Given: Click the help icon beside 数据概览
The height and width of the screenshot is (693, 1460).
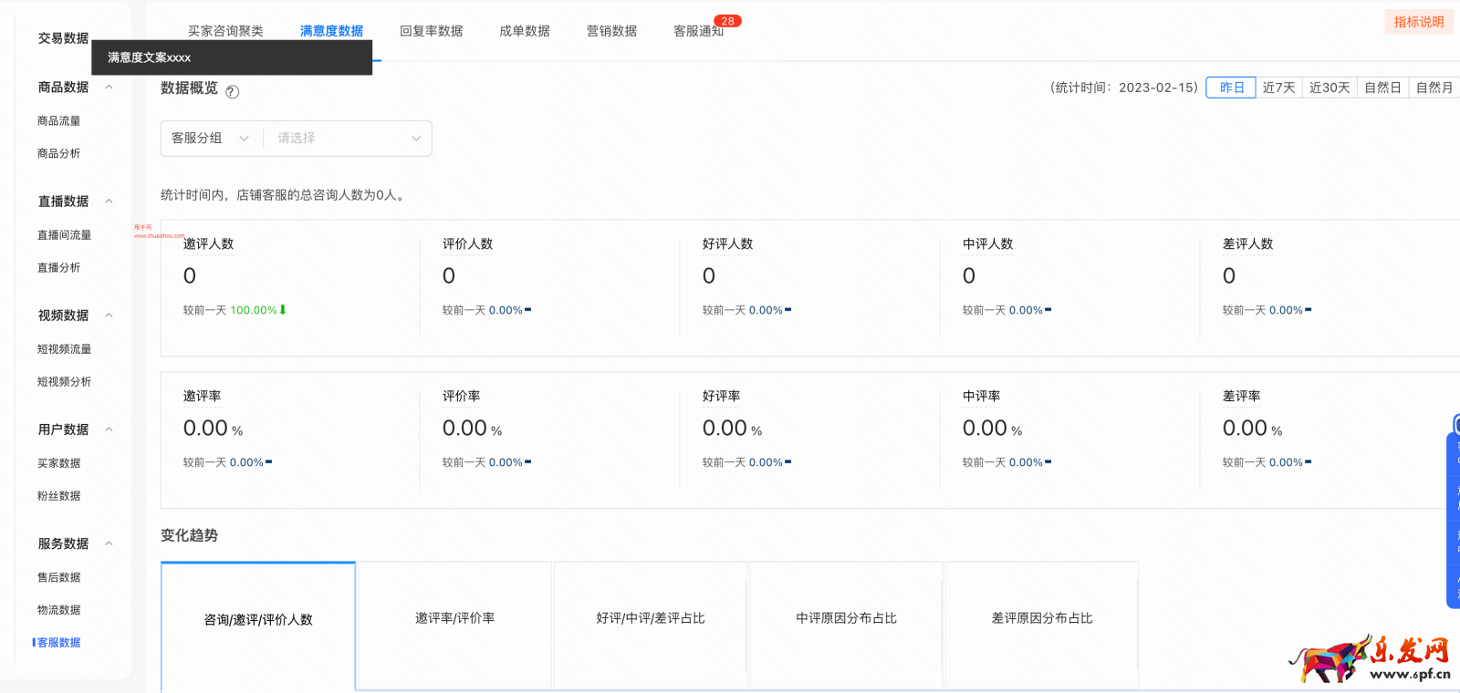Looking at the screenshot, I should [233, 91].
